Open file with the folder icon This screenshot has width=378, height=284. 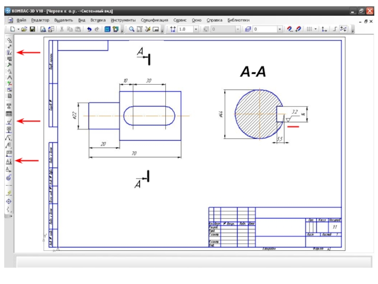[x=24, y=29]
